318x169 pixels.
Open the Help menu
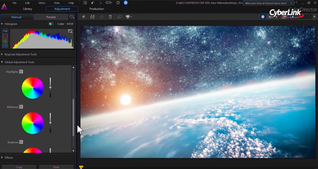tap(71, 3)
